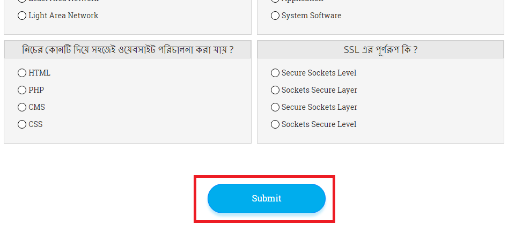This screenshot has width=530, height=232.
Task: Click the 'HTML' answer label text
Action: point(39,73)
